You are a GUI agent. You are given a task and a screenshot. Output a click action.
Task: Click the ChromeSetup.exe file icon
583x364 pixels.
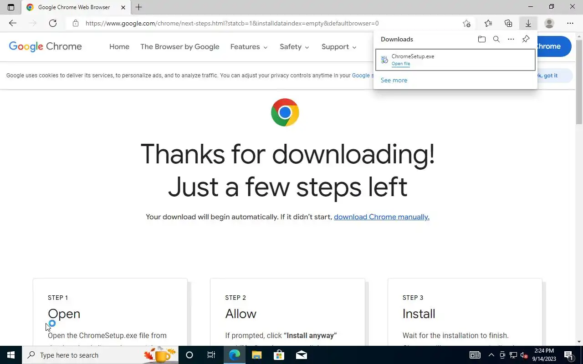pyautogui.click(x=384, y=60)
